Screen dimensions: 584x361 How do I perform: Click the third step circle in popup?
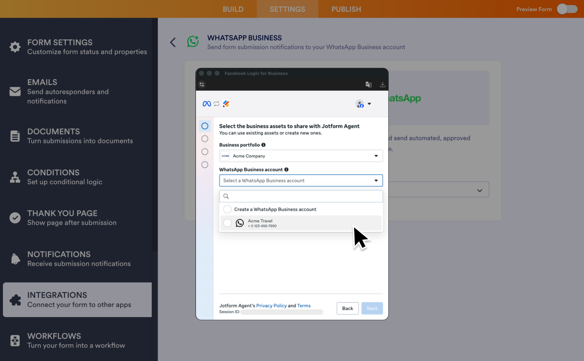click(x=205, y=152)
